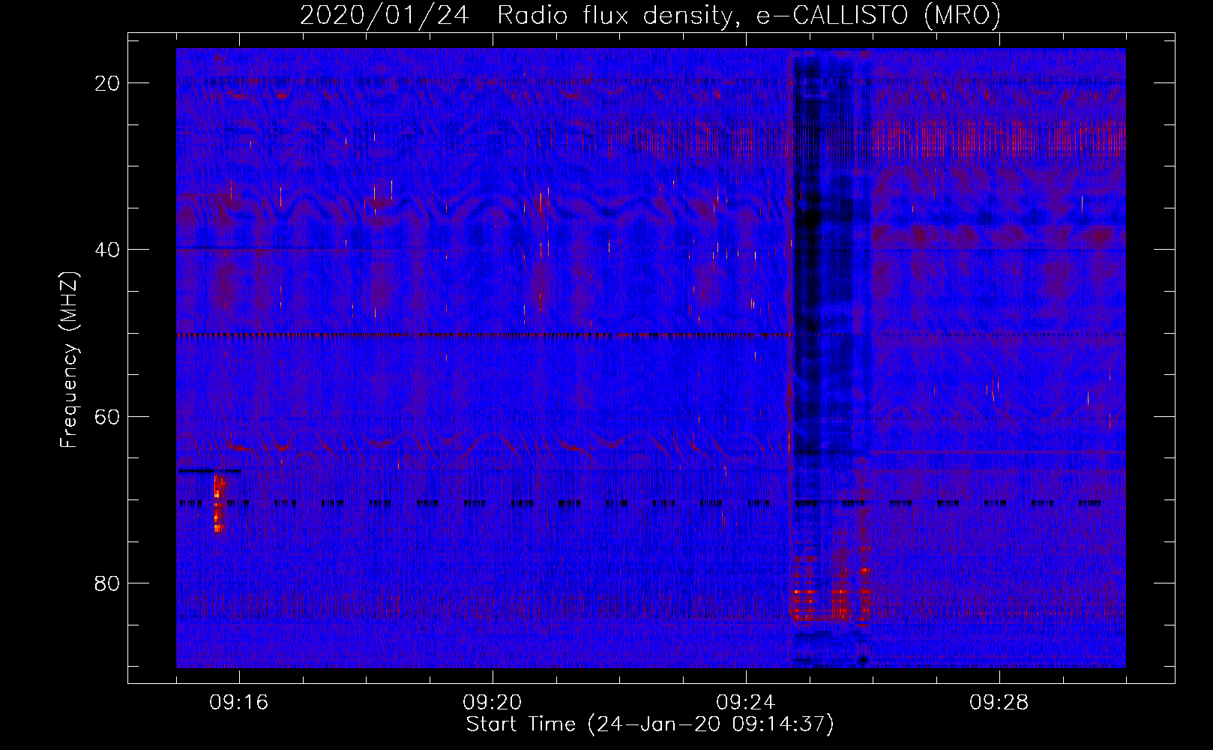Click the bright burst near 09:16 at 70 MHz
Image resolution: width=1213 pixels, height=750 pixels.
click(x=219, y=502)
